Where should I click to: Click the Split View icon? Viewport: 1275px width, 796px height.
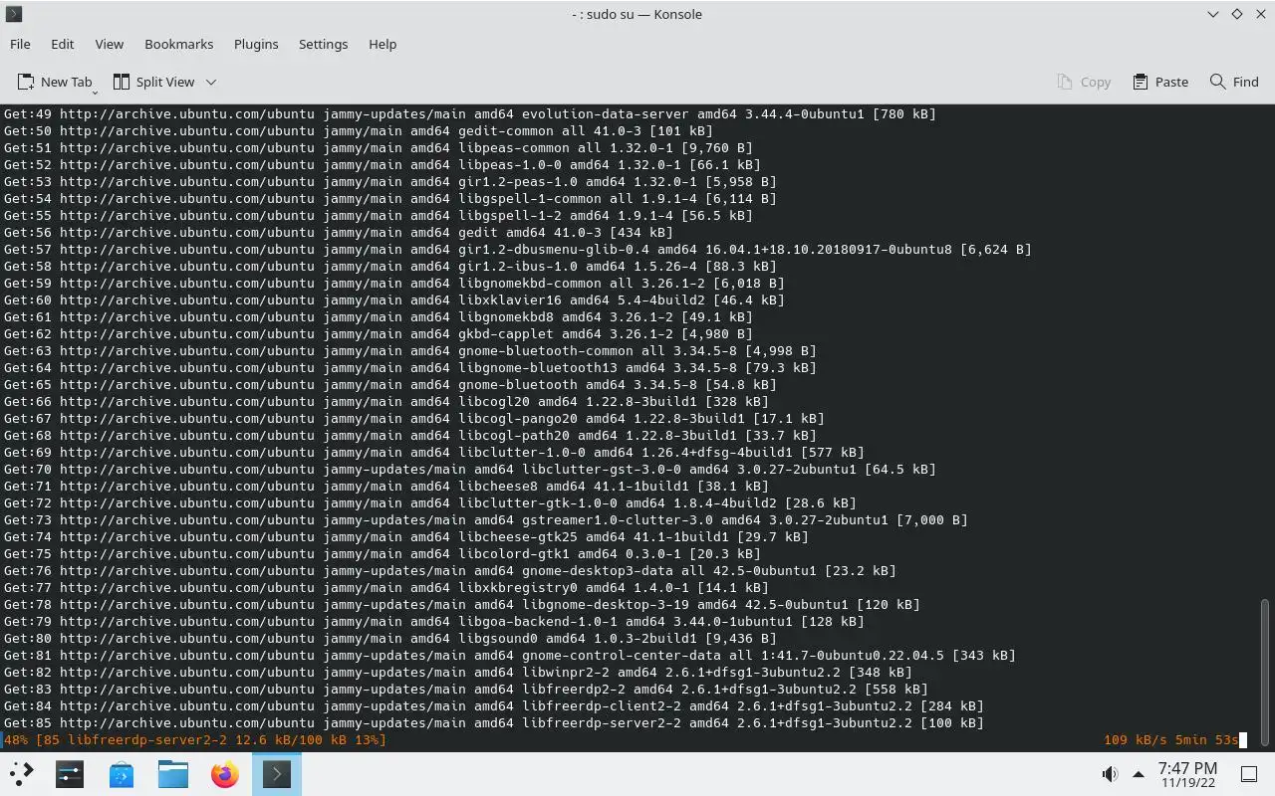point(122,82)
